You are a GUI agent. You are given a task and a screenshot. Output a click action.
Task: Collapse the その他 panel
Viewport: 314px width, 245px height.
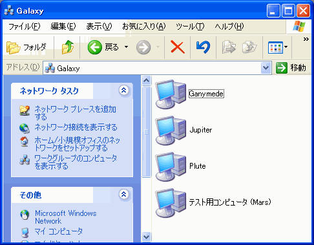point(124,195)
